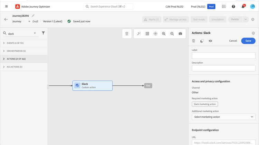This screenshot has width=259, height=145.
Task: Open journey info icon near Delete
Action: 253,19
